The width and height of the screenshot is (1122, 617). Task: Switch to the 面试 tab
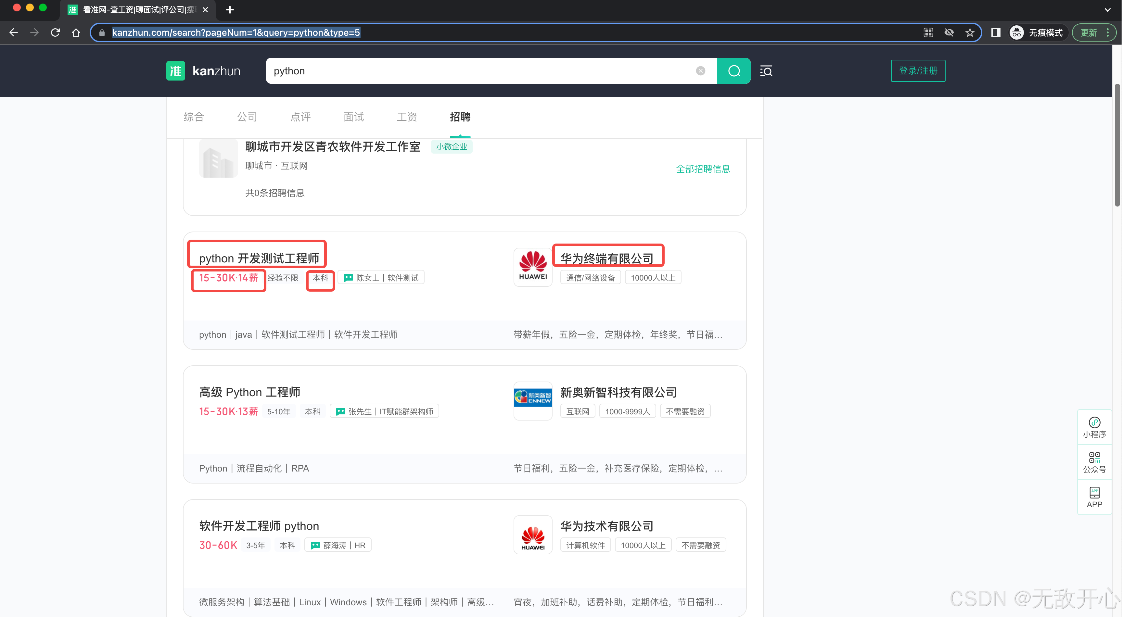point(354,117)
